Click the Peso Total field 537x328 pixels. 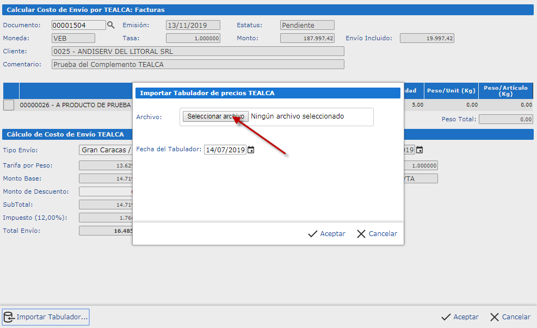[x=506, y=119]
